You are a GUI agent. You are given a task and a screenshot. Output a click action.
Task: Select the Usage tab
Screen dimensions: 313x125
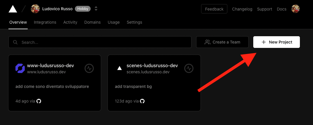[x=113, y=22]
